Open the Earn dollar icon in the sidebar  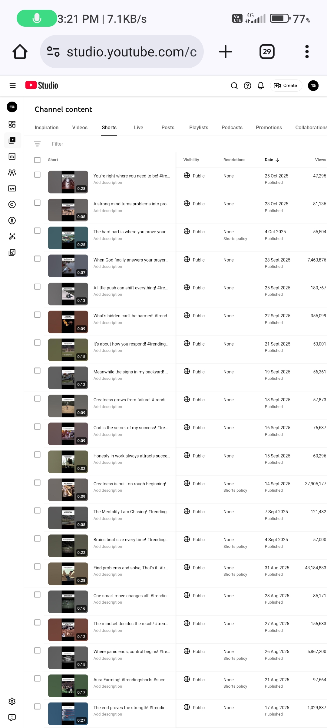point(12,221)
